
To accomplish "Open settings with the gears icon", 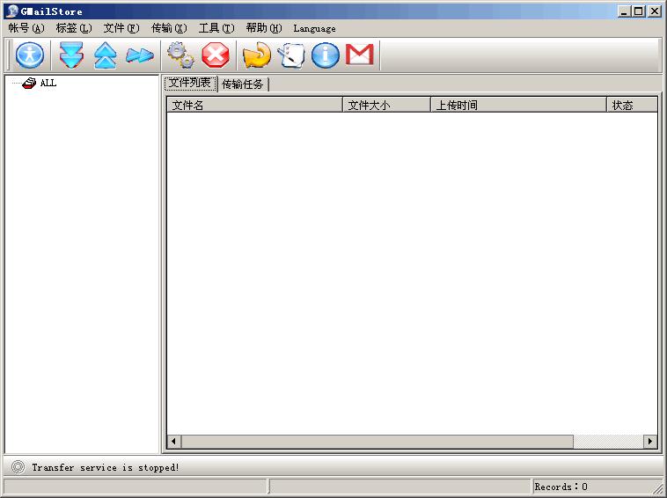I will coord(180,55).
